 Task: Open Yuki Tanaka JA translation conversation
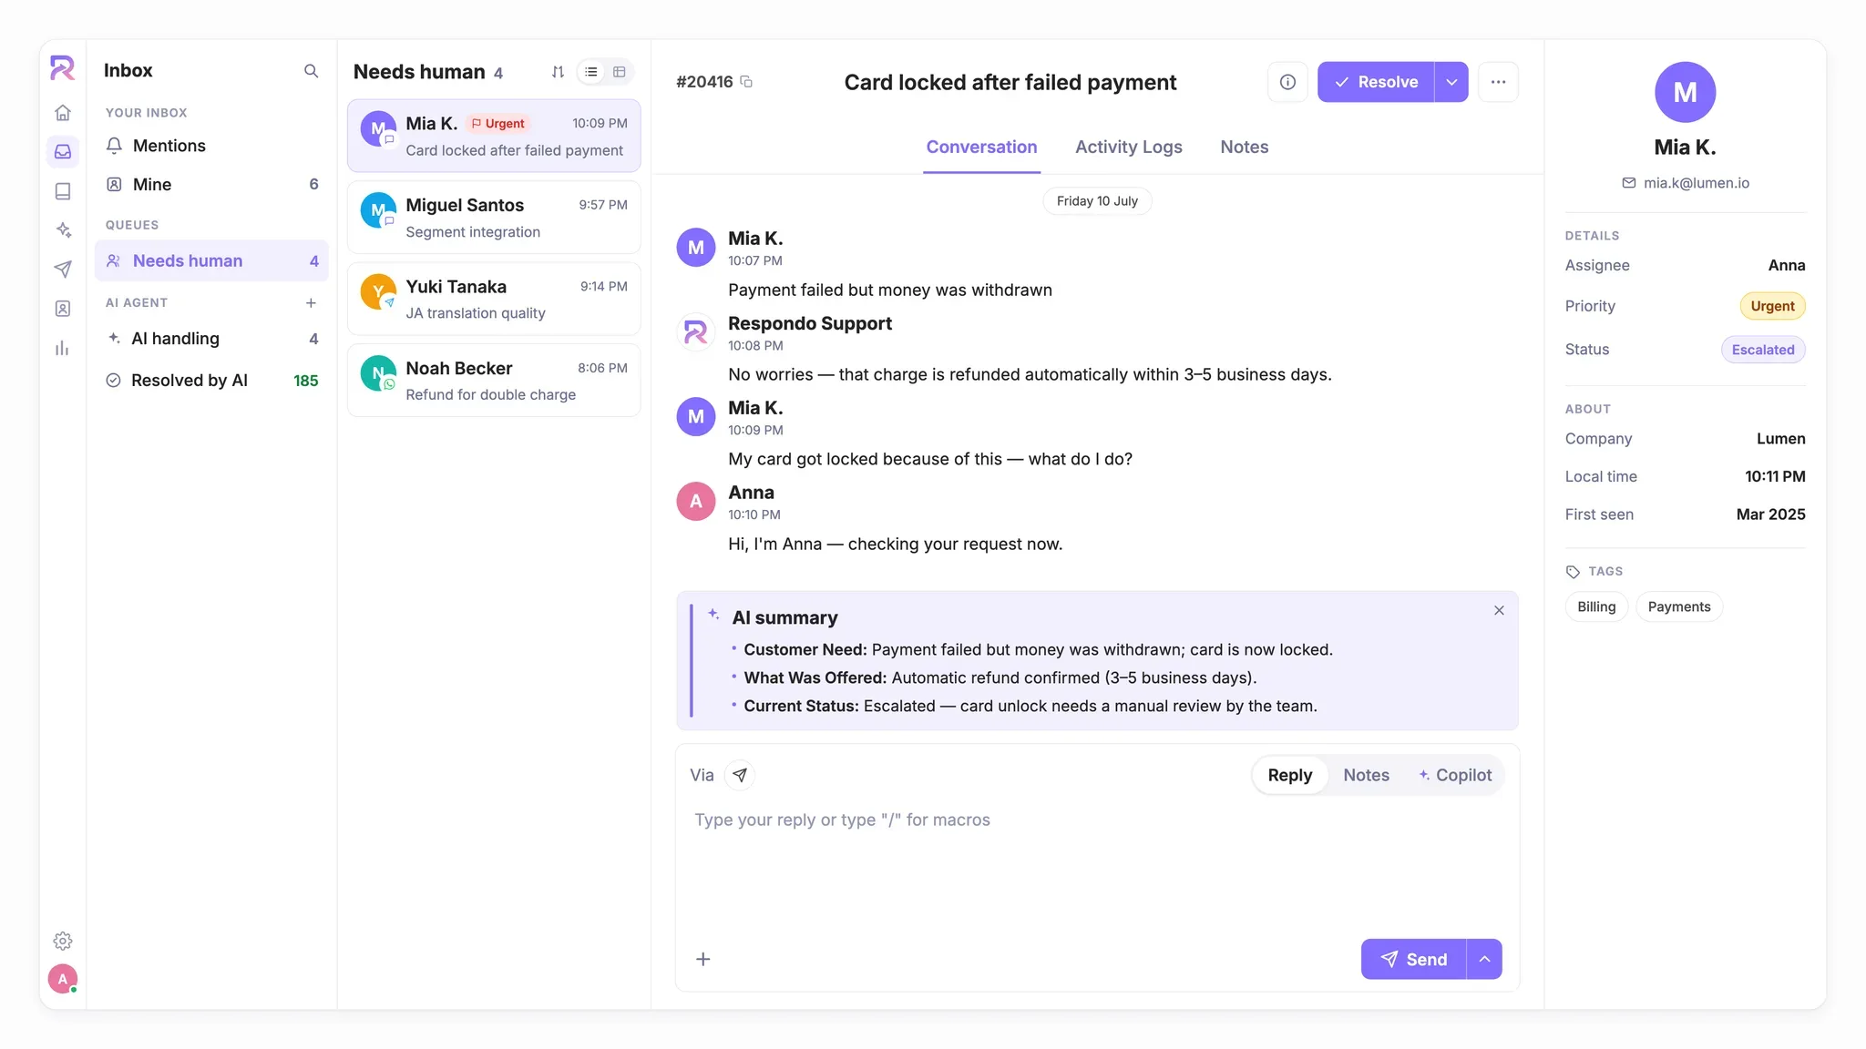(x=494, y=299)
